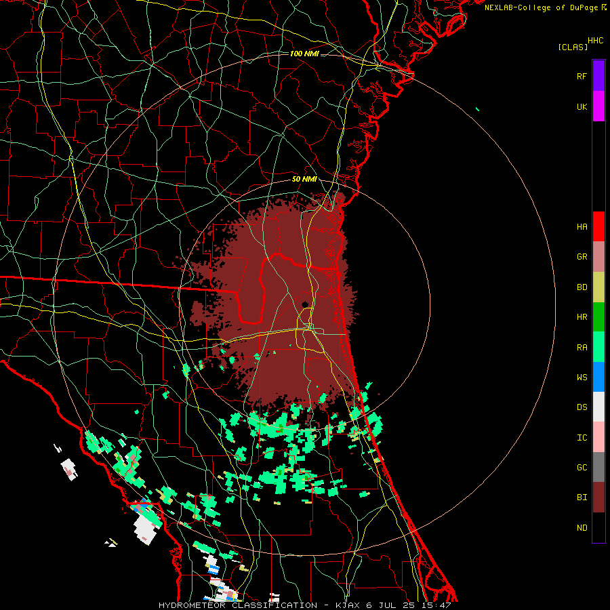The height and width of the screenshot is (610, 610).
Task: Click the BD yellow legend swatch
Action: coord(598,287)
